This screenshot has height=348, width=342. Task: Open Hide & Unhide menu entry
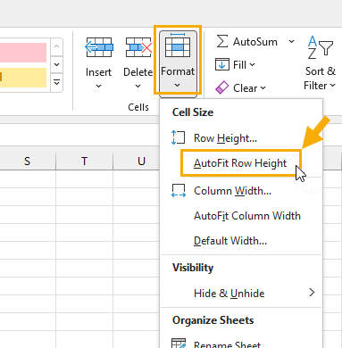point(241,294)
